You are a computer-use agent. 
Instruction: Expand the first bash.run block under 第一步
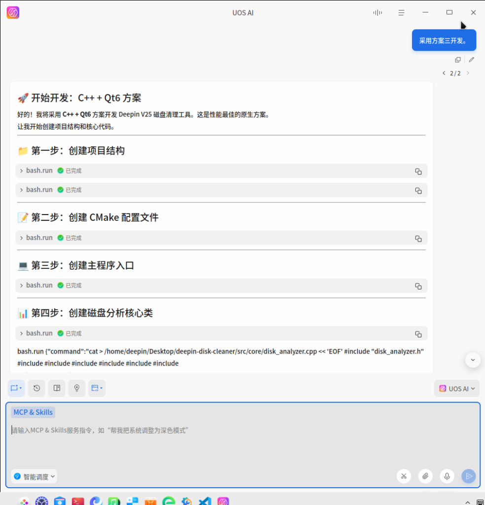(x=22, y=171)
